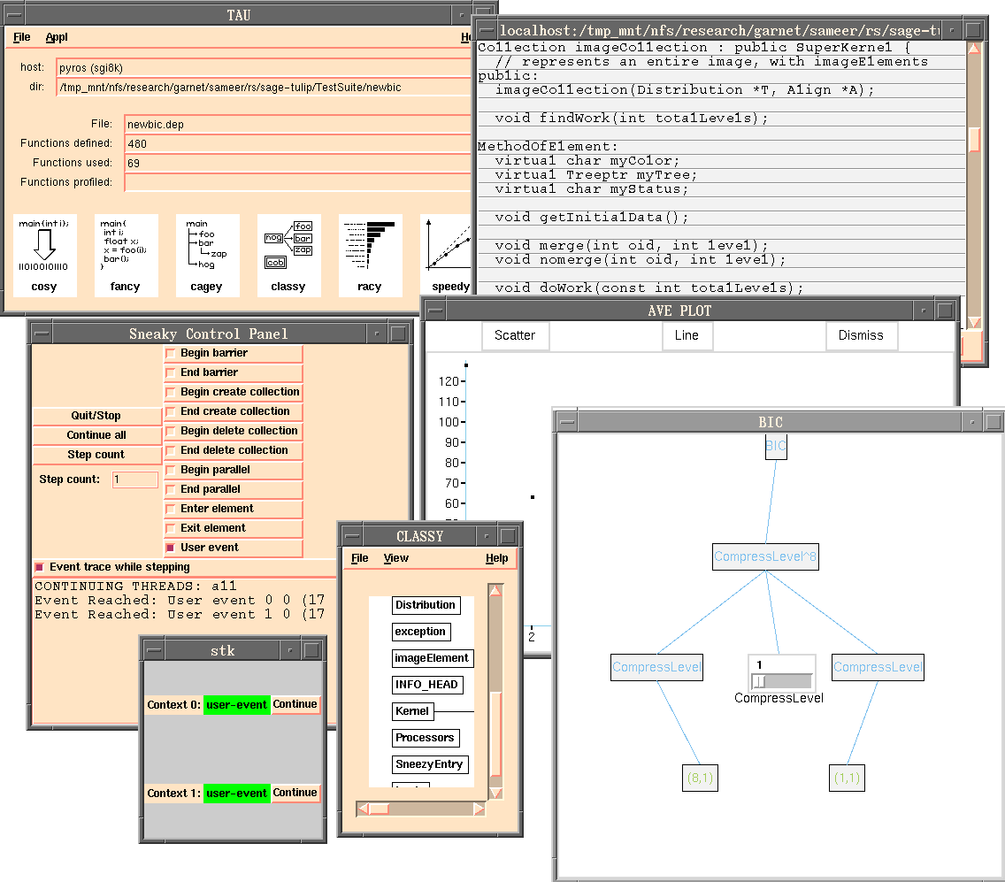The width and height of the screenshot is (1005, 882).
Task: Open View menu in CLASSY window
Action: coord(396,558)
